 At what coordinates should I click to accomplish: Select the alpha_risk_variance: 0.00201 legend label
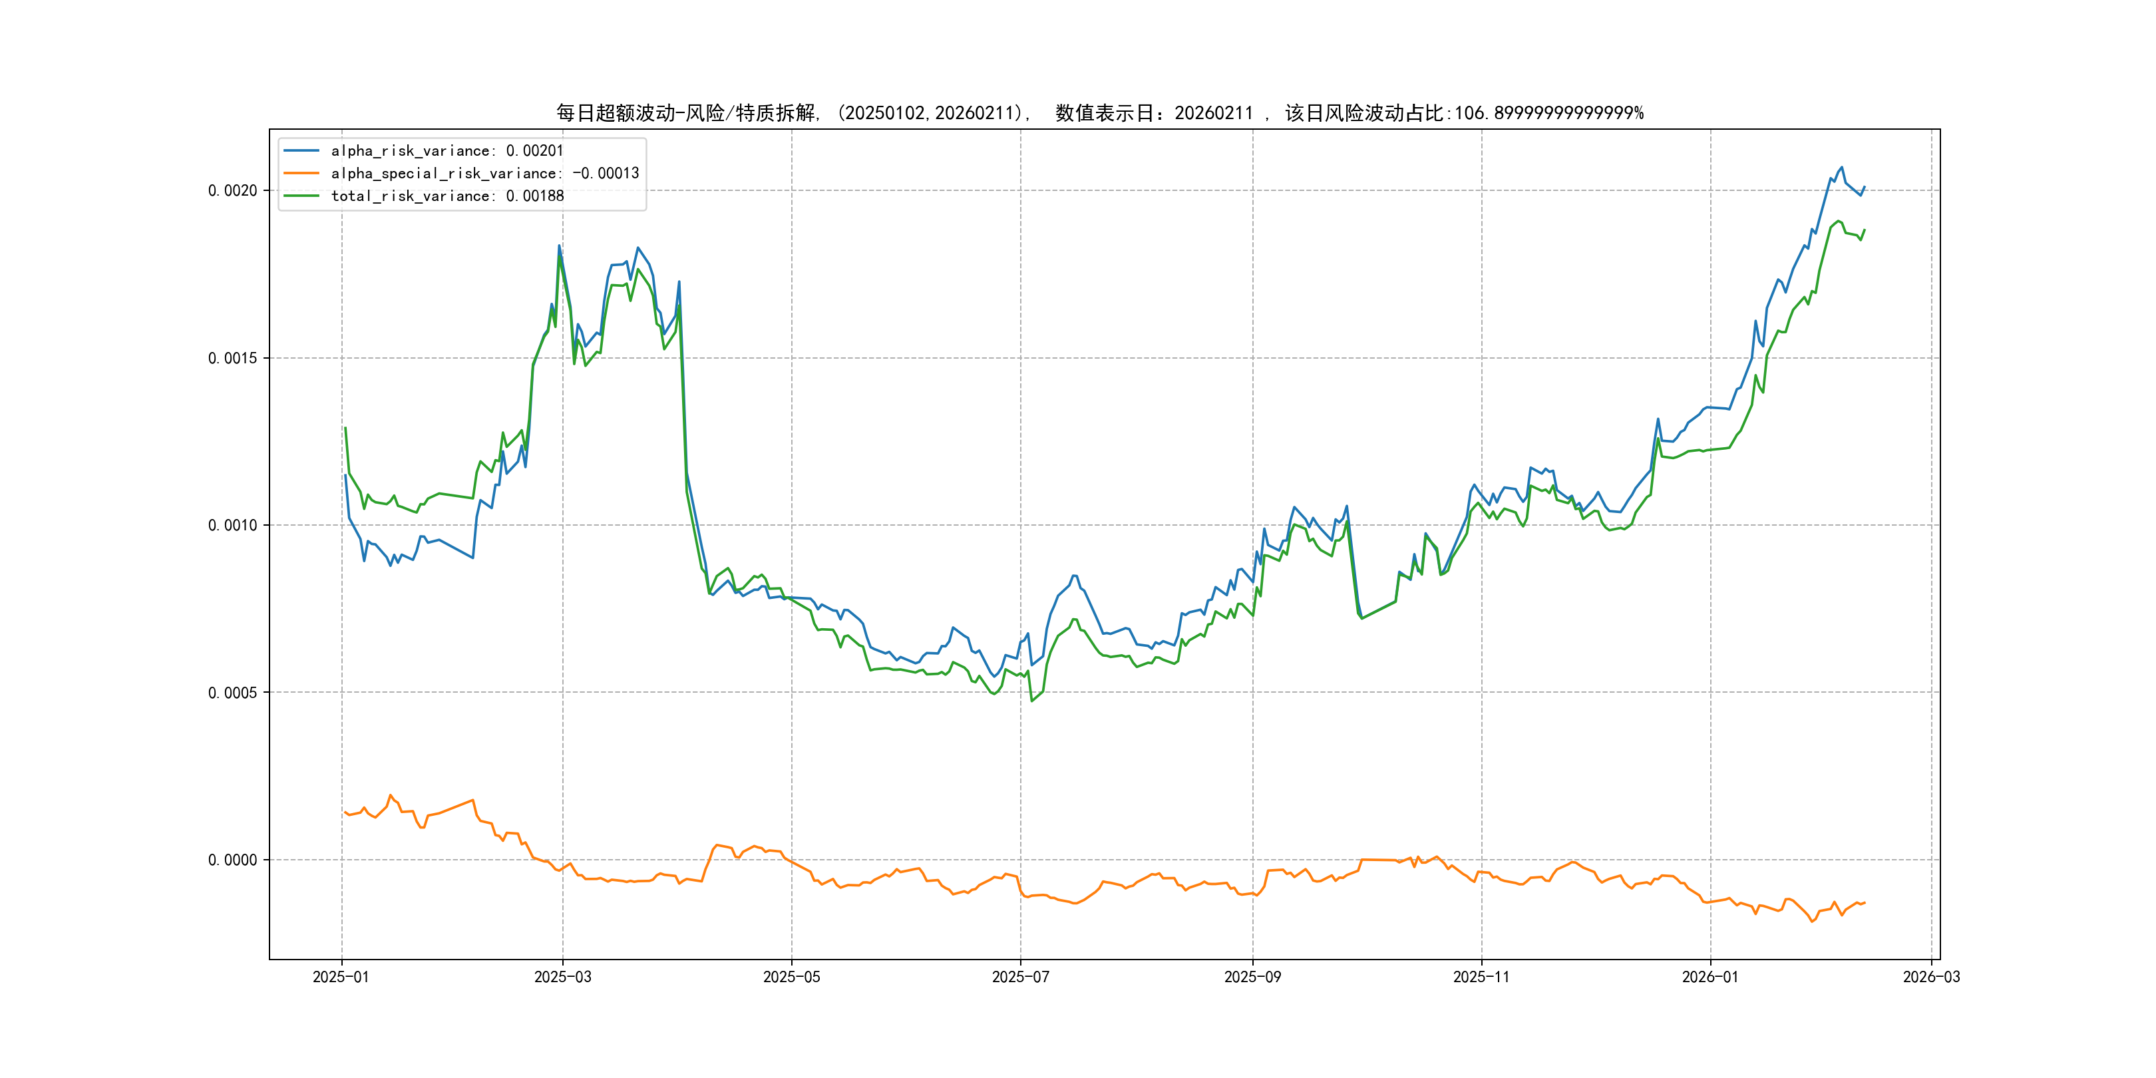[x=447, y=150]
